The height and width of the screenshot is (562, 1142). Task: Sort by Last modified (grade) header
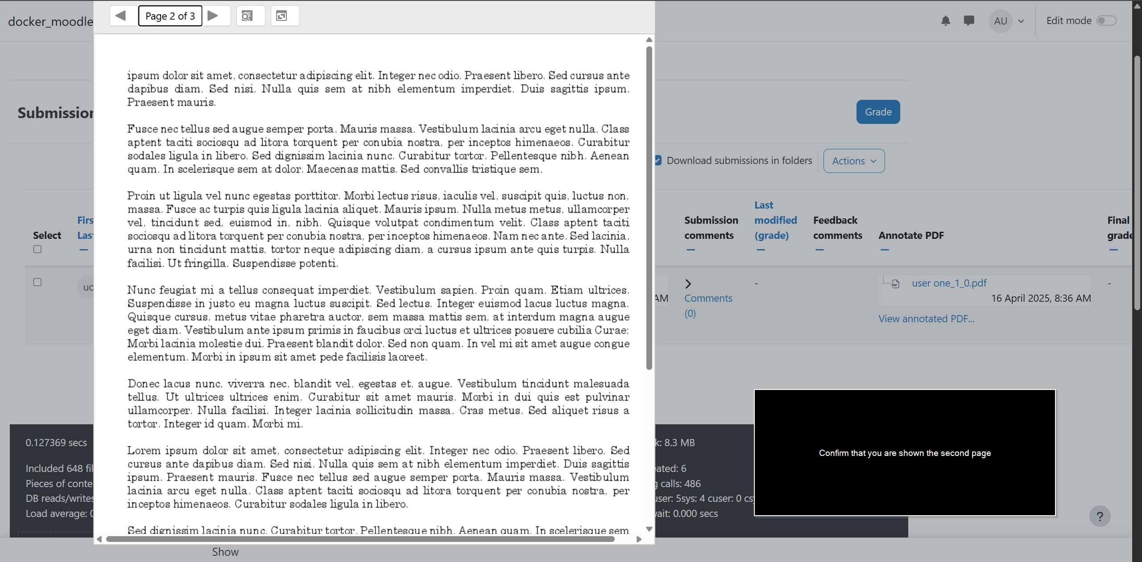775,220
